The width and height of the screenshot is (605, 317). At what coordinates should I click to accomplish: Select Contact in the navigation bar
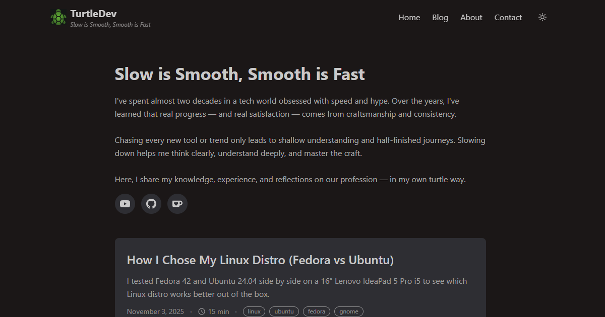[x=508, y=18]
